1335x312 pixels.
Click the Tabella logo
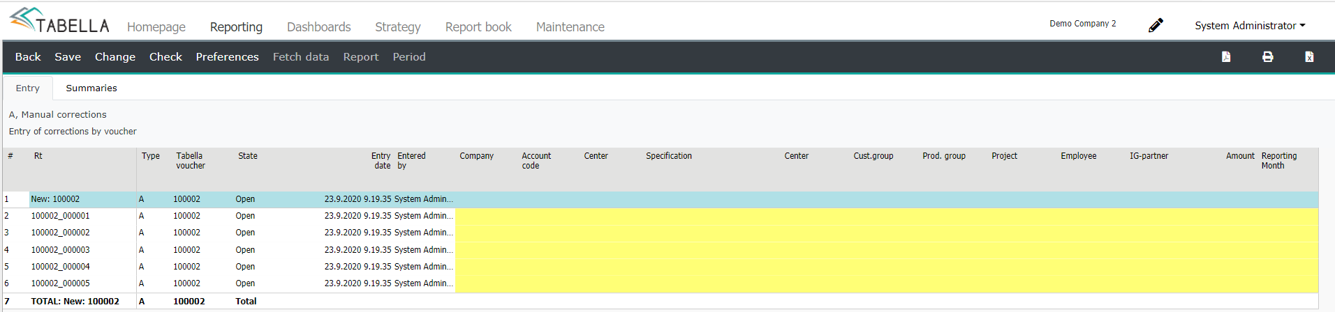59,21
